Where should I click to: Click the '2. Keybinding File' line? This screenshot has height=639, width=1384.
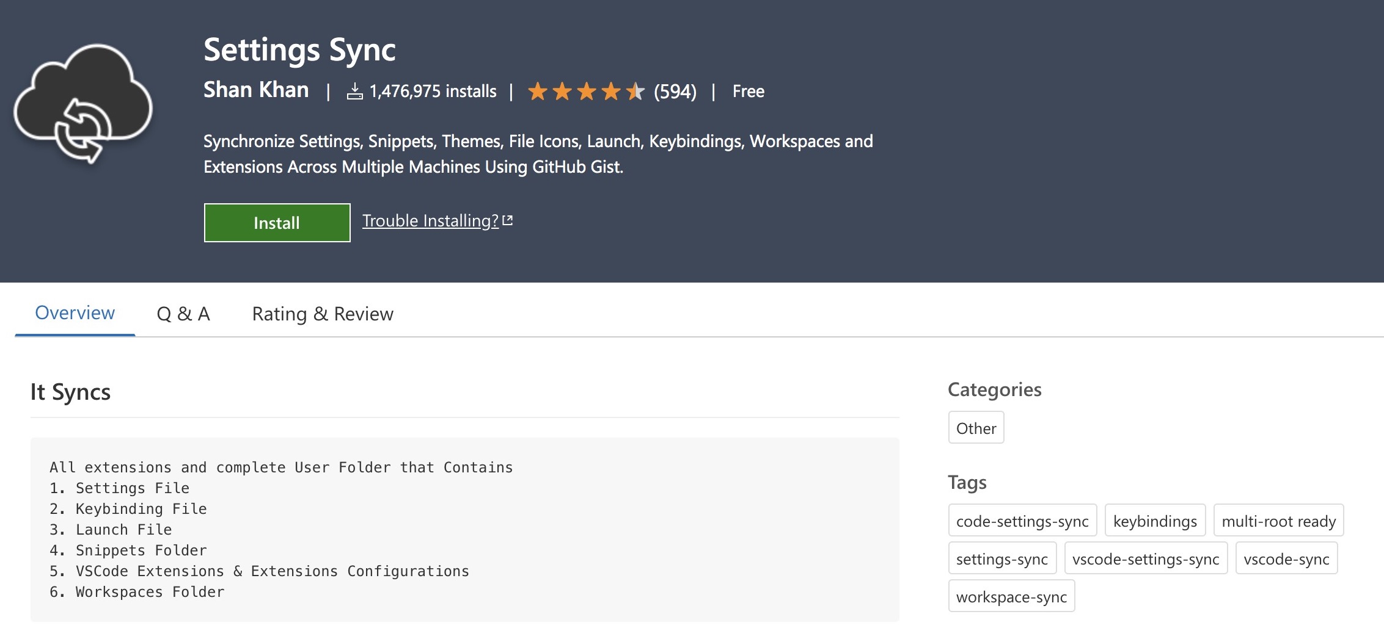pyautogui.click(x=128, y=509)
